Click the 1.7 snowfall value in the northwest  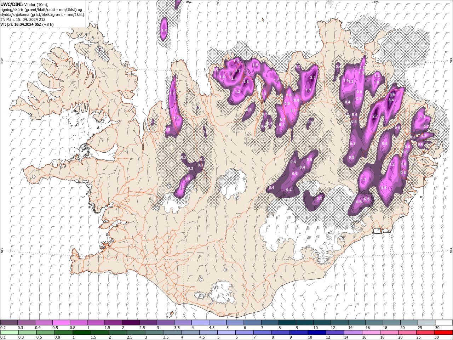pos(172,93)
